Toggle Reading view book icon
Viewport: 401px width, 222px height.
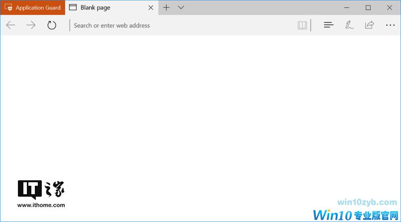[302, 25]
